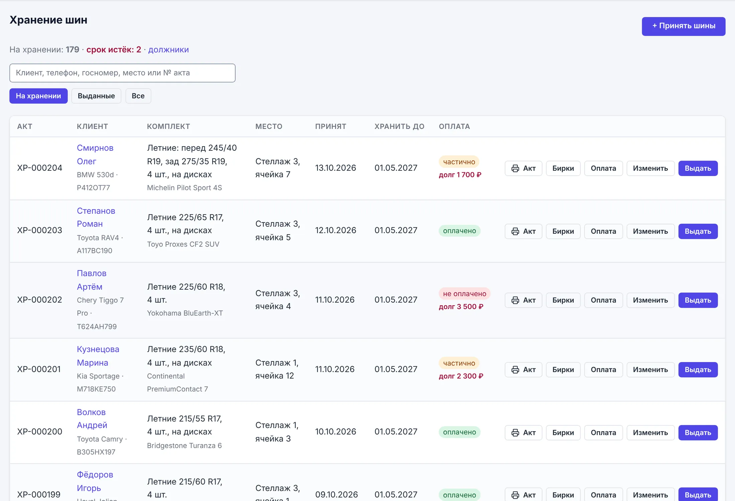Click printer icon Акт for XP-000203
Screen dimensions: 735x501
point(523,231)
